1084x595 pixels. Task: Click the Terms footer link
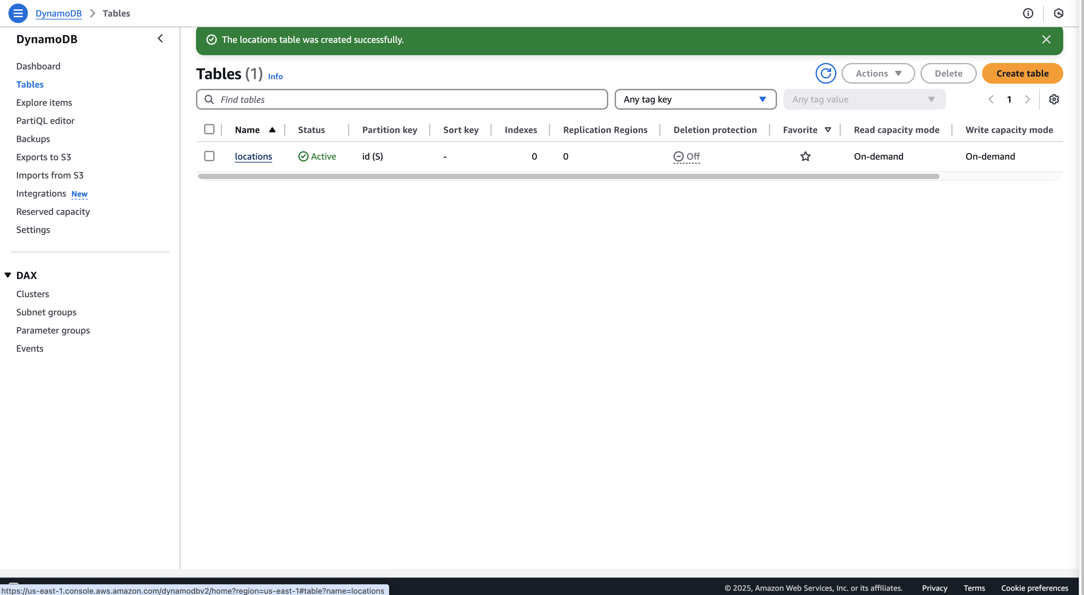point(974,588)
